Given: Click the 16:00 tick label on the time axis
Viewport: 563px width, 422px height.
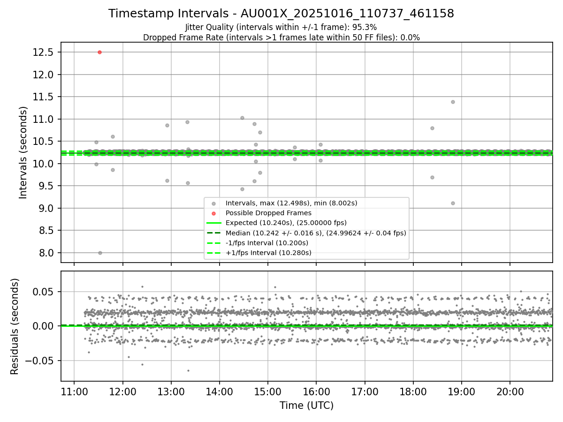Looking at the screenshot, I should click(316, 391).
